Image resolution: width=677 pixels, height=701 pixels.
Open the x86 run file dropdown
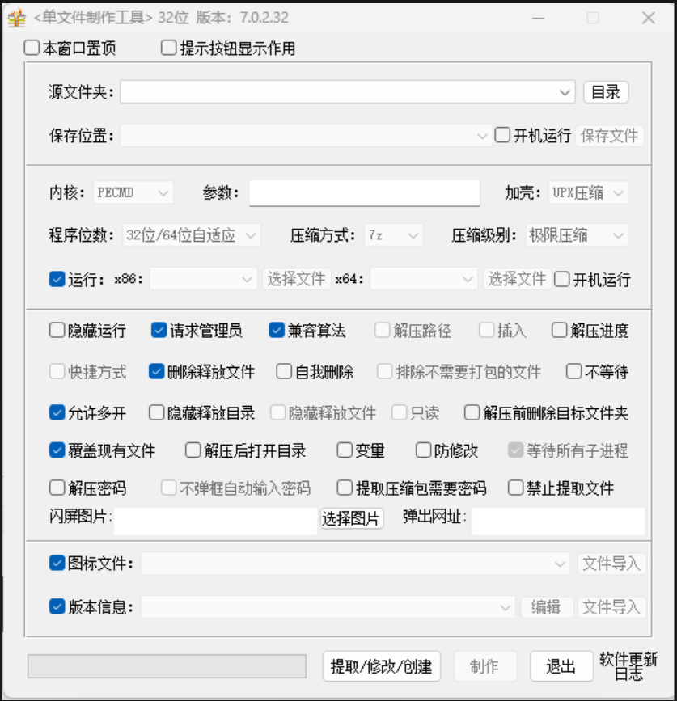click(x=204, y=279)
